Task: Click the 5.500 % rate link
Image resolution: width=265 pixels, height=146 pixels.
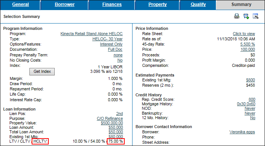Action: coord(248,44)
